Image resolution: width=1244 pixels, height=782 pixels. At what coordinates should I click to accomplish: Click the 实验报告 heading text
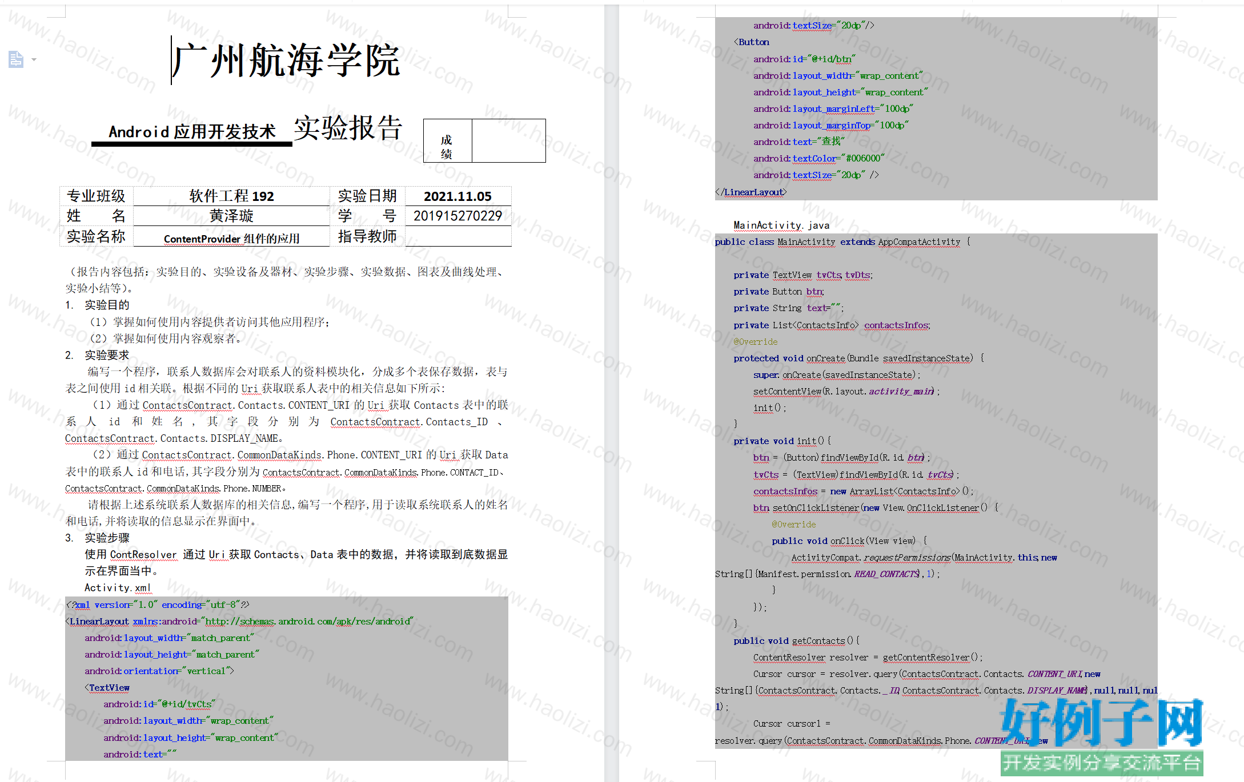[348, 127]
